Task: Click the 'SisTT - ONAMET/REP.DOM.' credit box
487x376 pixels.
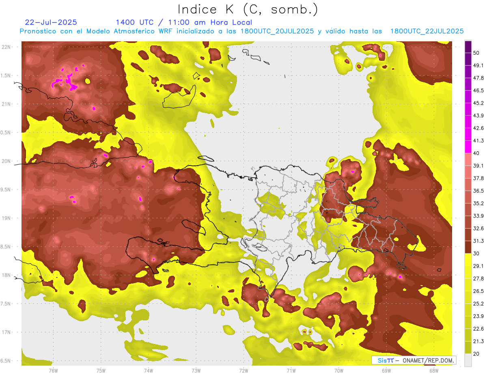Action: tap(414, 360)
